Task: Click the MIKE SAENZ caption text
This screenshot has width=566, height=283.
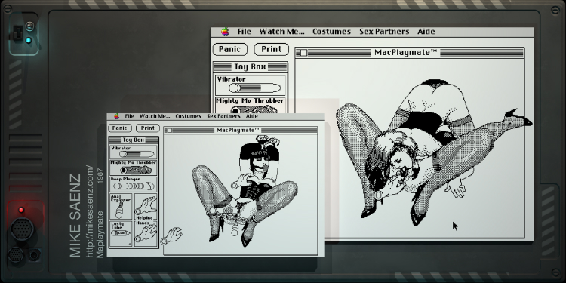Action: pyautogui.click(x=75, y=216)
